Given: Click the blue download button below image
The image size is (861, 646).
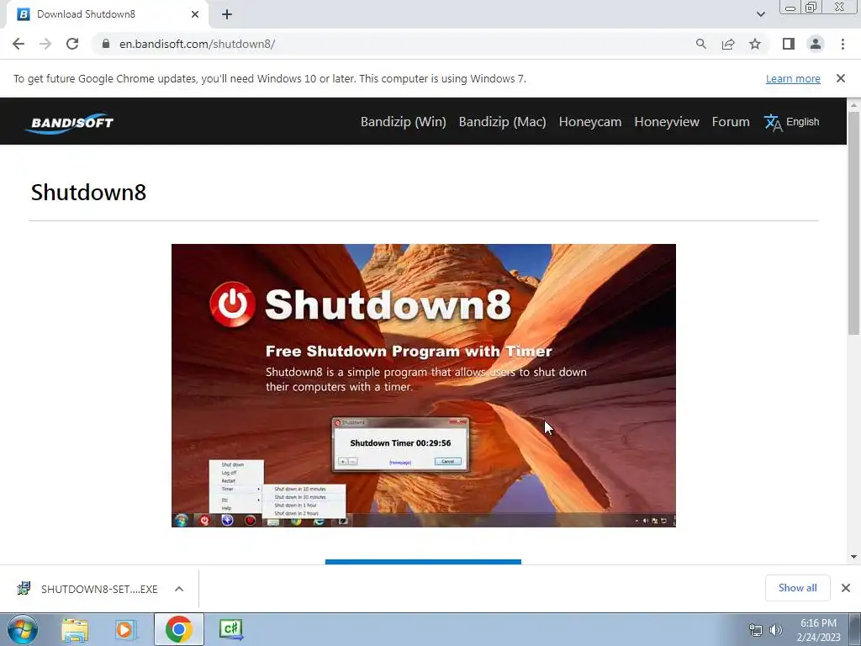Looking at the screenshot, I should pyautogui.click(x=423, y=561).
